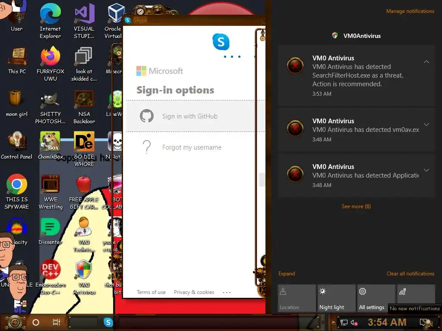Viewport: 442px width, 331px height.
Task: Click the question mark icon beside Forgot username
Action: click(x=147, y=147)
